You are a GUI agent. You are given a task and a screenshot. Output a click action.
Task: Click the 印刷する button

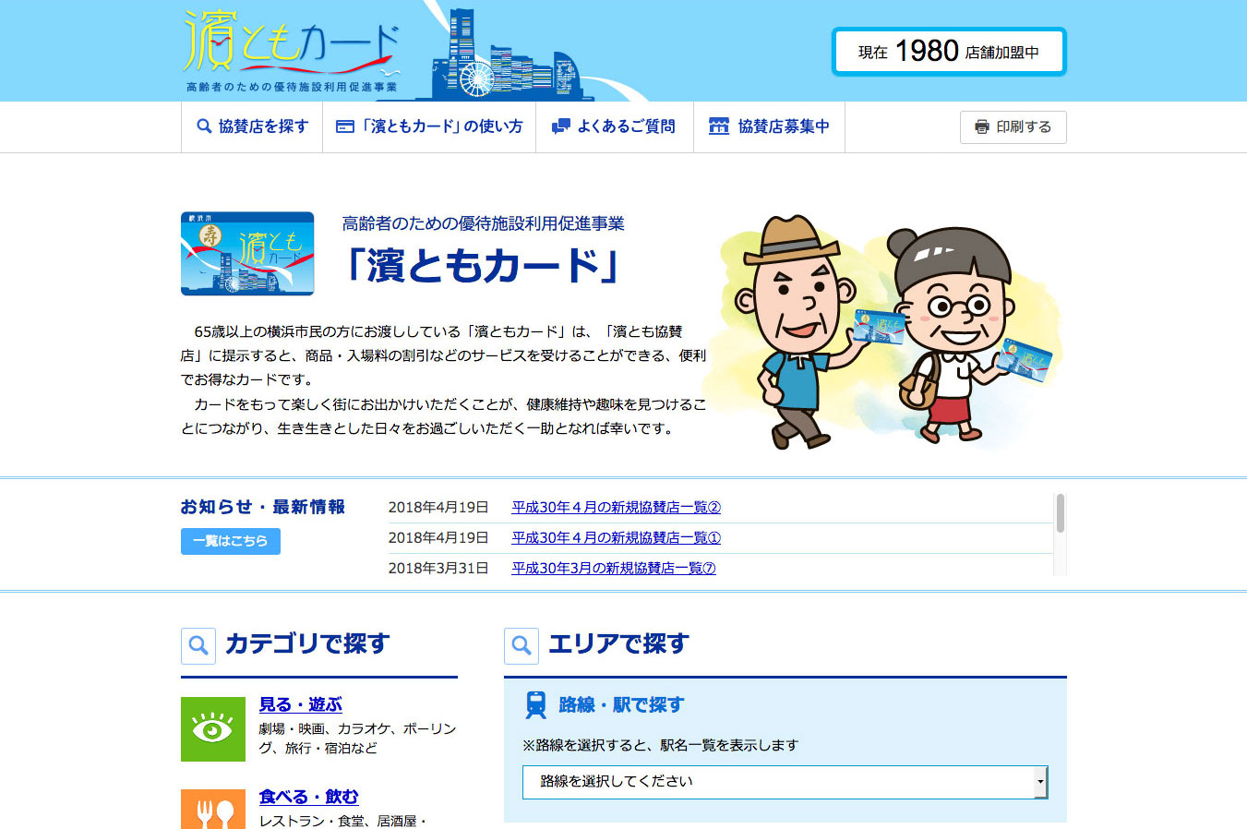pyautogui.click(x=1013, y=127)
